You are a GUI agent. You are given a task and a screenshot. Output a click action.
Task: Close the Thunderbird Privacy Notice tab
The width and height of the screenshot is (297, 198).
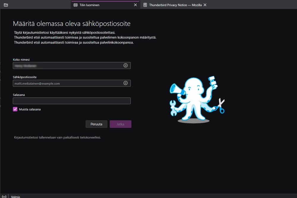coord(205,5)
